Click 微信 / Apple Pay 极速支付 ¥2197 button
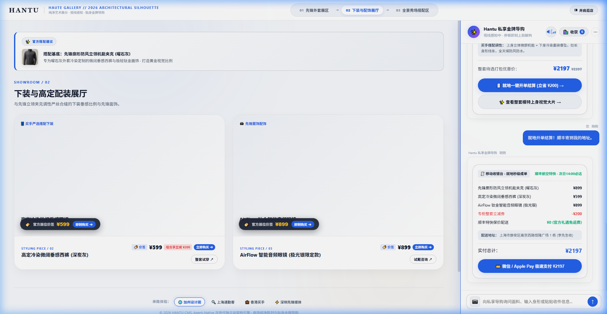Screen dimensions: 607x314 point(530,266)
